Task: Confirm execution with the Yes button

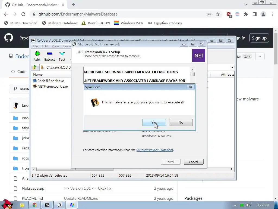Action: pyautogui.click(x=154, y=122)
